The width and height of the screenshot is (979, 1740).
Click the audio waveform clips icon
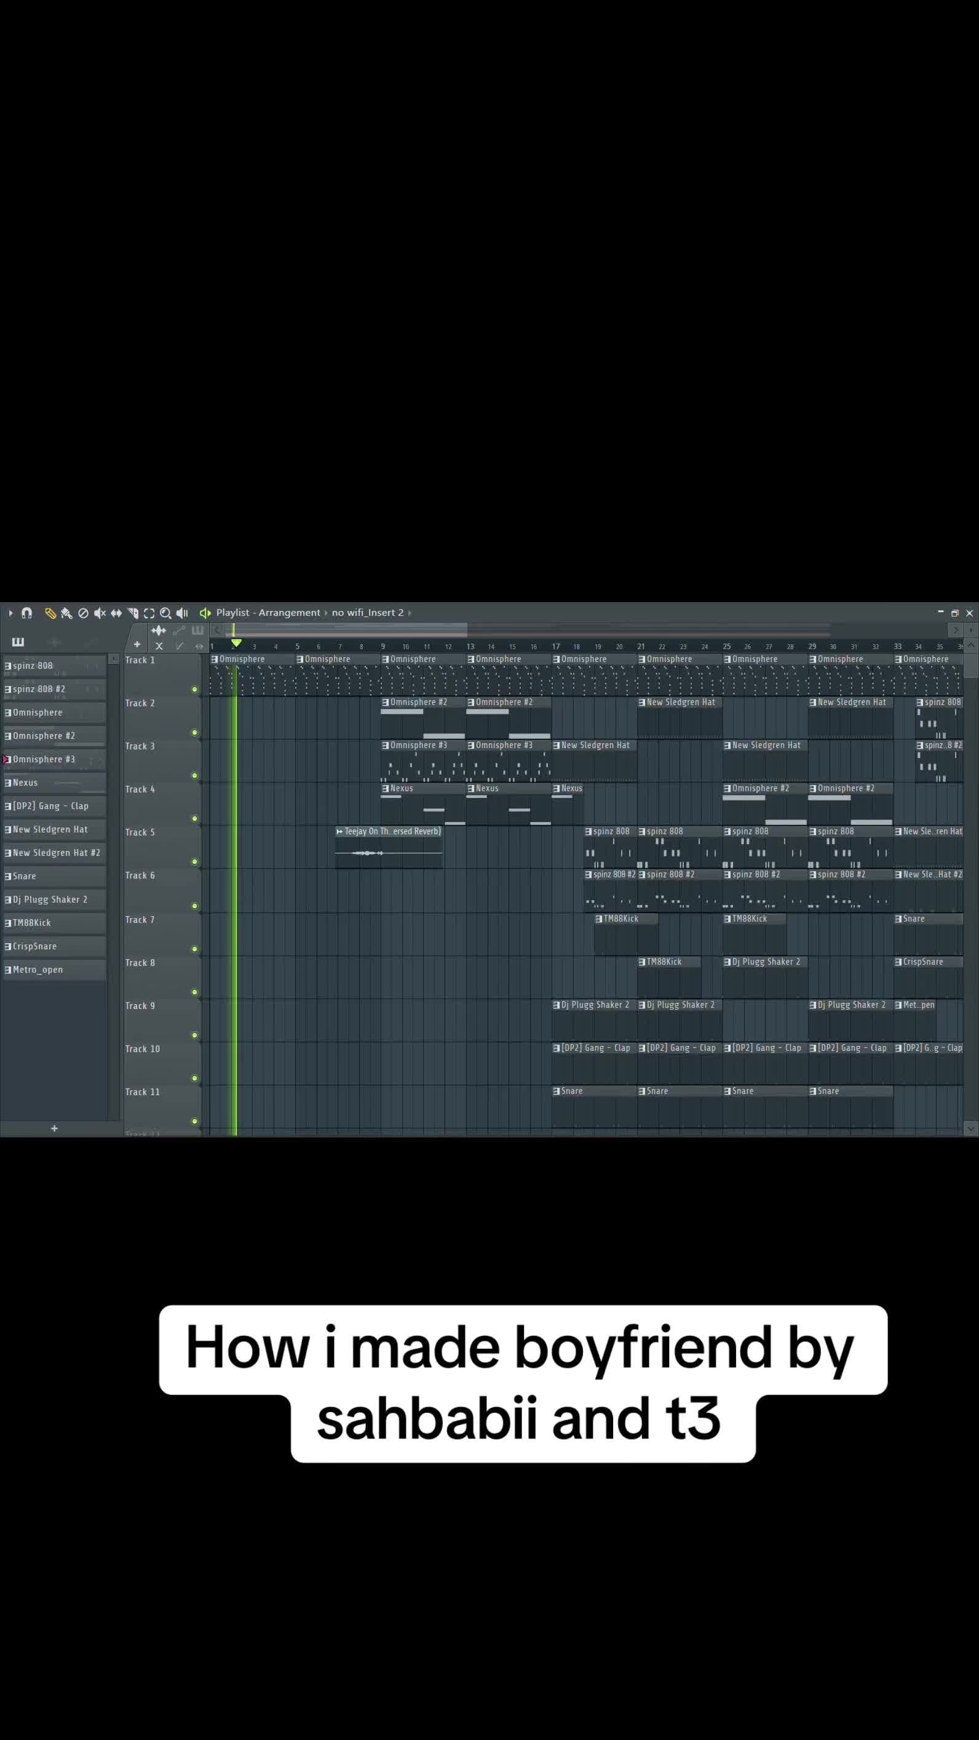[x=159, y=630]
